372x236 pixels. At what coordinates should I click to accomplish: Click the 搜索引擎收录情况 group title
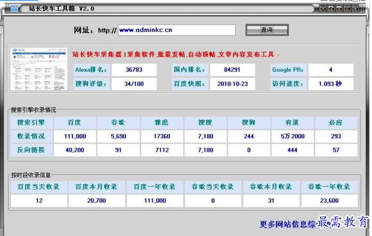33,110
